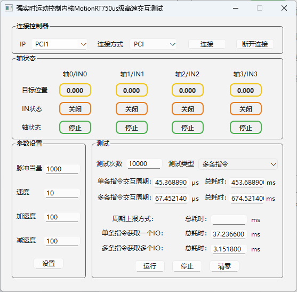297x292 pixels.
Task: Click the 运行 button
Action: [x=150, y=266]
